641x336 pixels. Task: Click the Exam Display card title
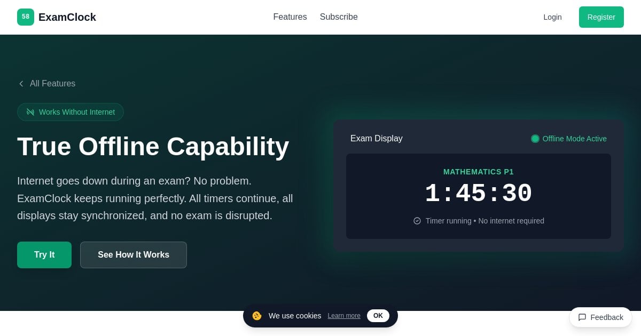[x=377, y=139]
